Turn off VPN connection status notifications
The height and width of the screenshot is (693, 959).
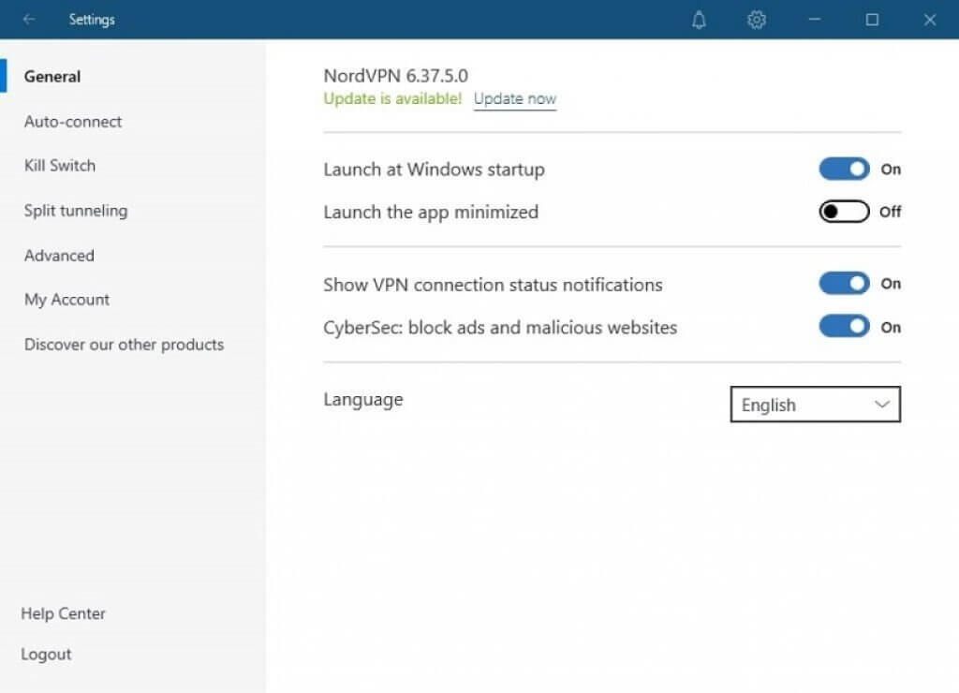click(844, 283)
